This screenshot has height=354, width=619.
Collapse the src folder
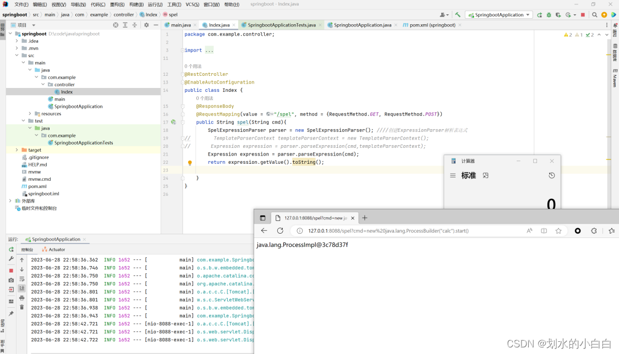coord(17,55)
